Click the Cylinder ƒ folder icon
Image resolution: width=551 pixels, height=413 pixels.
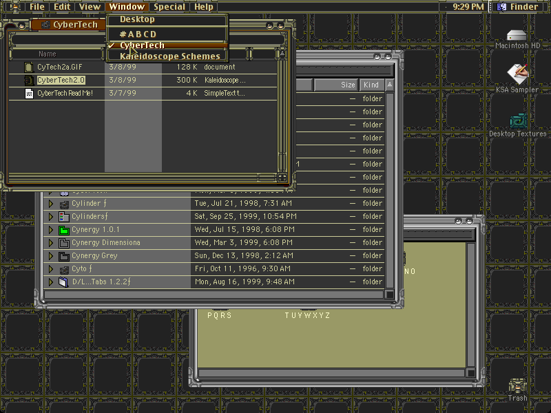pos(64,204)
